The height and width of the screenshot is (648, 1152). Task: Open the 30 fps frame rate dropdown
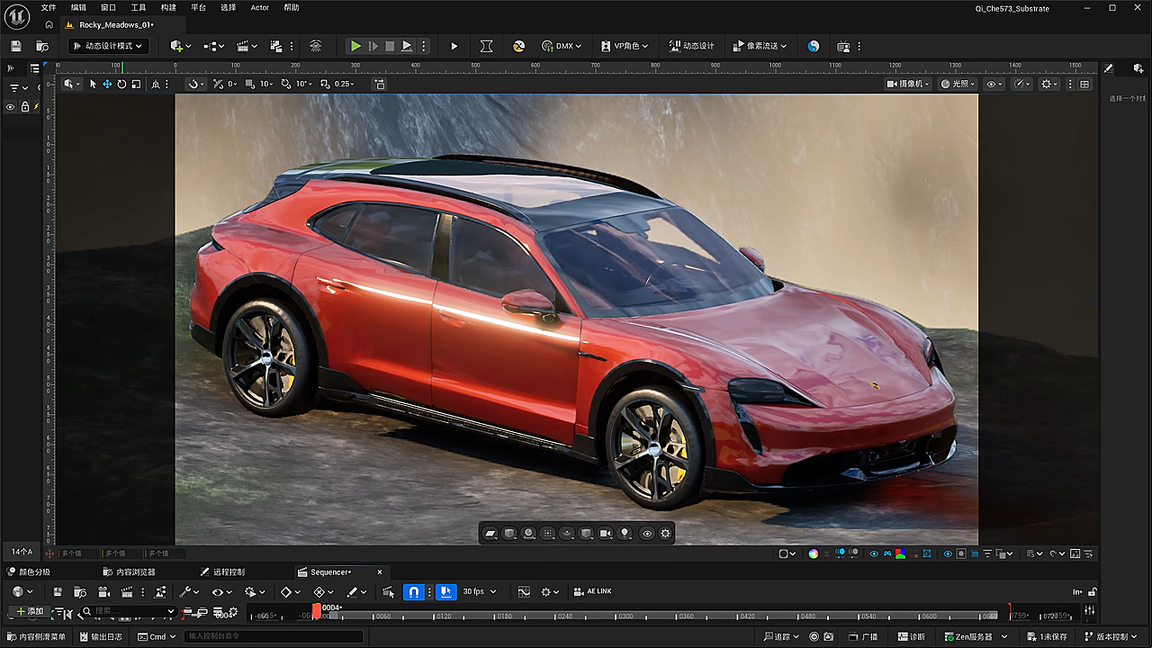[x=480, y=591]
